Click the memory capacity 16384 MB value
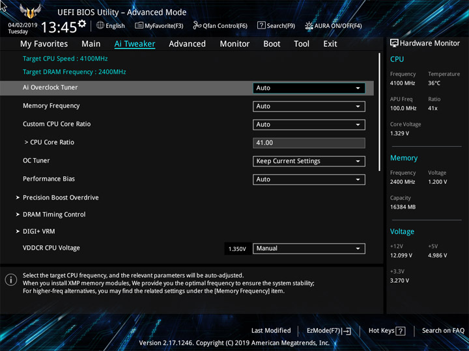469x351 pixels. pos(403,207)
